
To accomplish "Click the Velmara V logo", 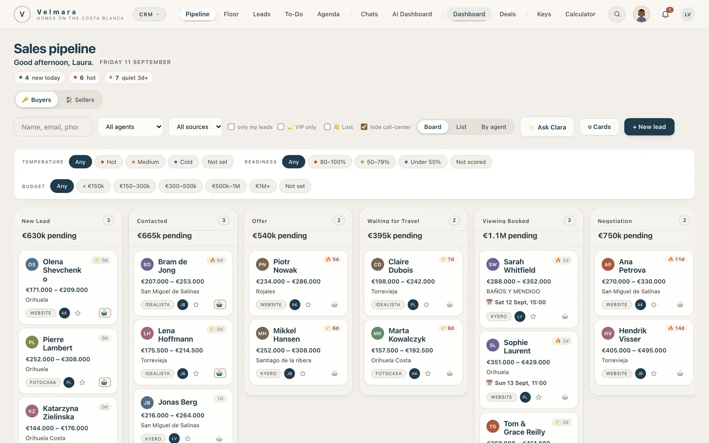I will 22,14.
